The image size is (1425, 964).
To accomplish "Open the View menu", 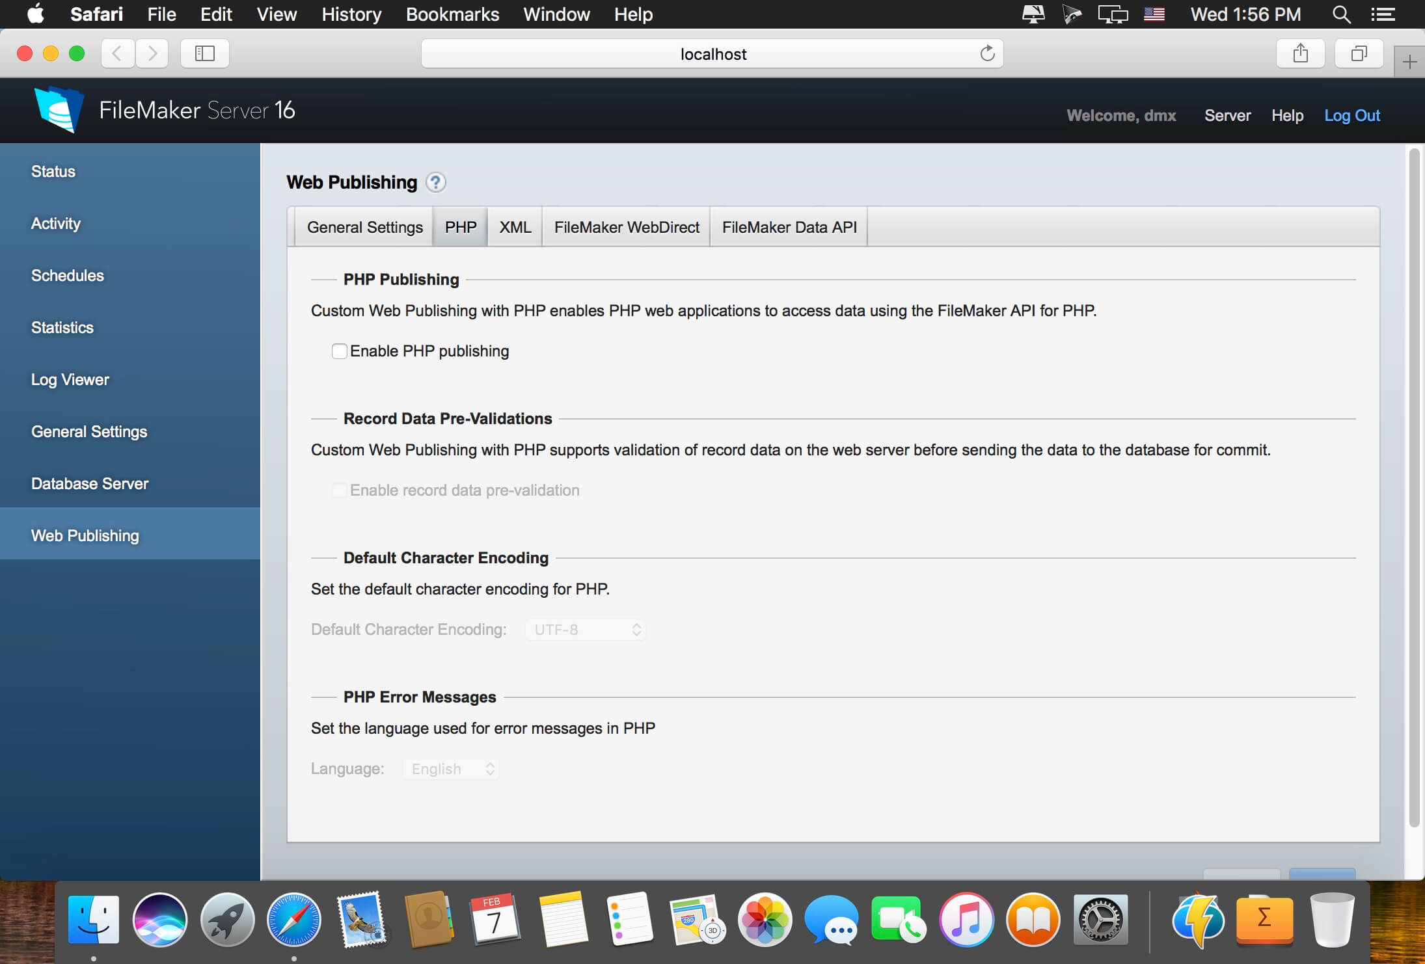I will (x=277, y=14).
